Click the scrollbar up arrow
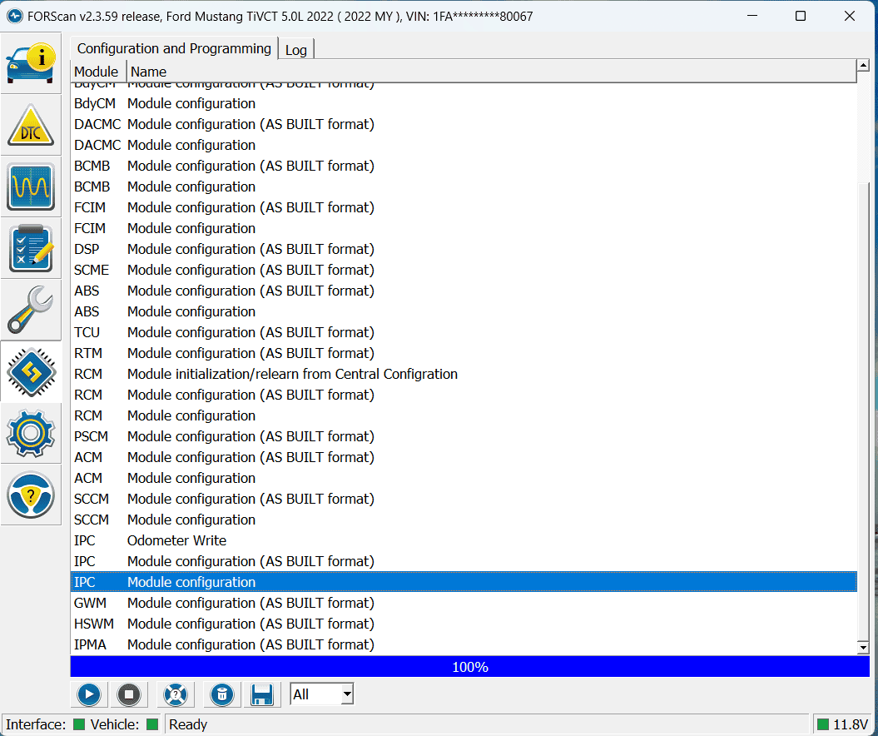This screenshot has height=736, width=878. coord(863,66)
